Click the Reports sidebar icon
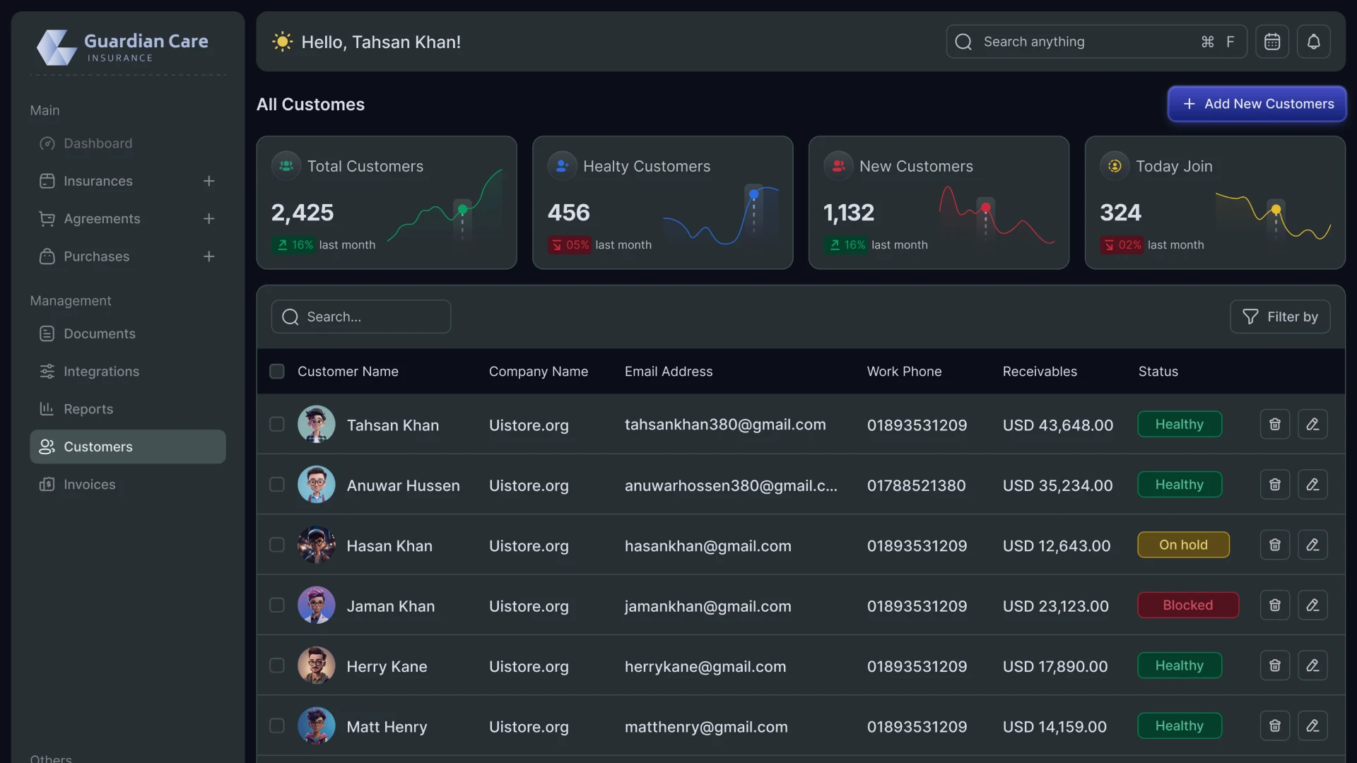1357x763 pixels. click(46, 408)
